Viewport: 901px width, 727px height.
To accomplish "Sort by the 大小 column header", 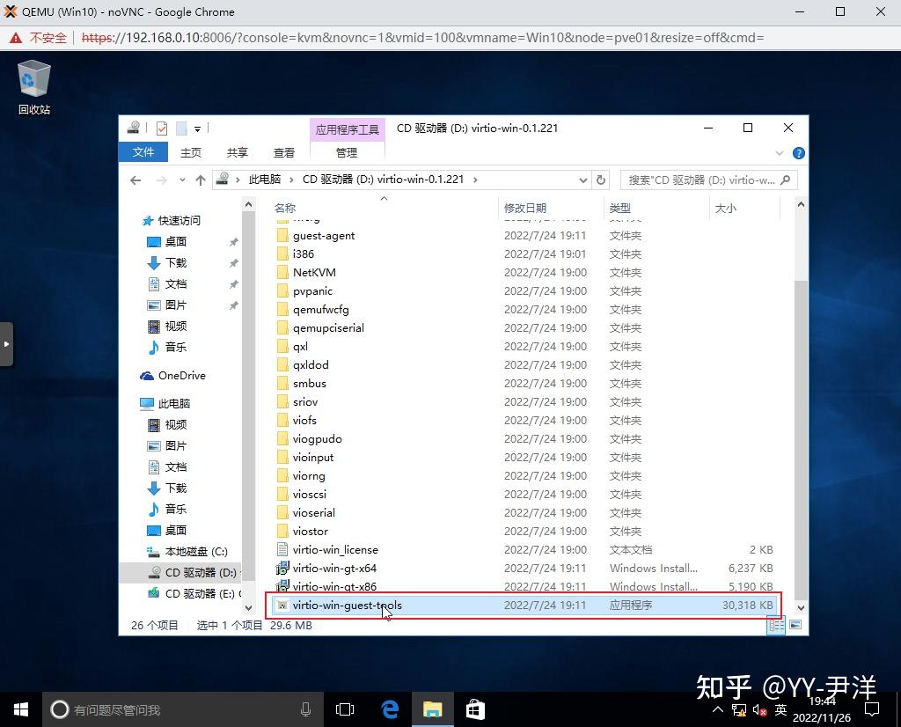I will click(744, 208).
